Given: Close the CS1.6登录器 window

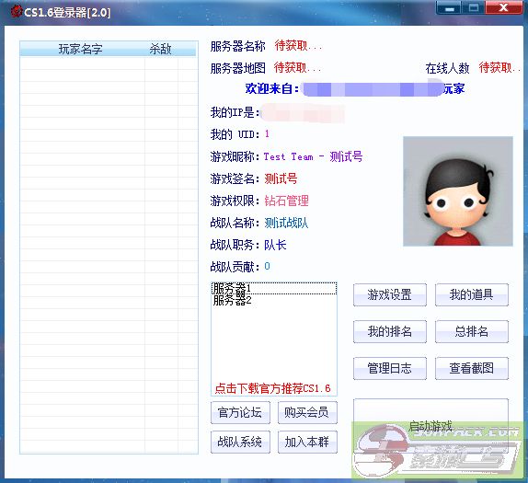Looking at the screenshot, I should pyautogui.click(x=504, y=7).
